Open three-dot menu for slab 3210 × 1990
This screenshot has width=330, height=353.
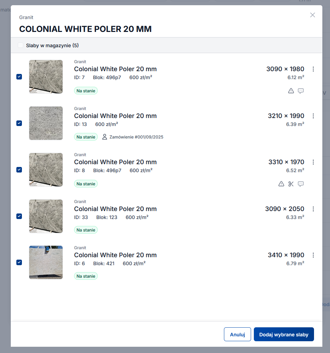pyautogui.click(x=313, y=116)
